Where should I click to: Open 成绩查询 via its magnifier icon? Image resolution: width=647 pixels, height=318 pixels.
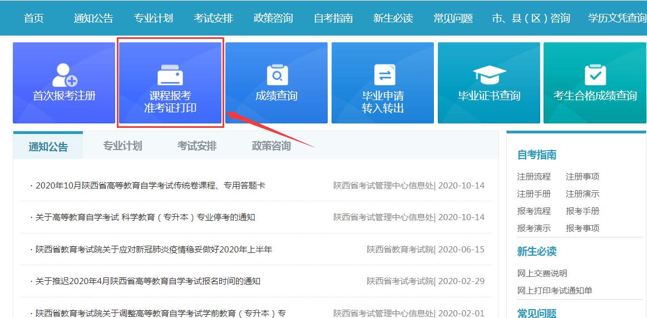coord(276,74)
